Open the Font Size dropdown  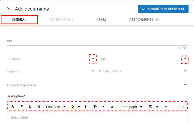(x=56, y=107)
